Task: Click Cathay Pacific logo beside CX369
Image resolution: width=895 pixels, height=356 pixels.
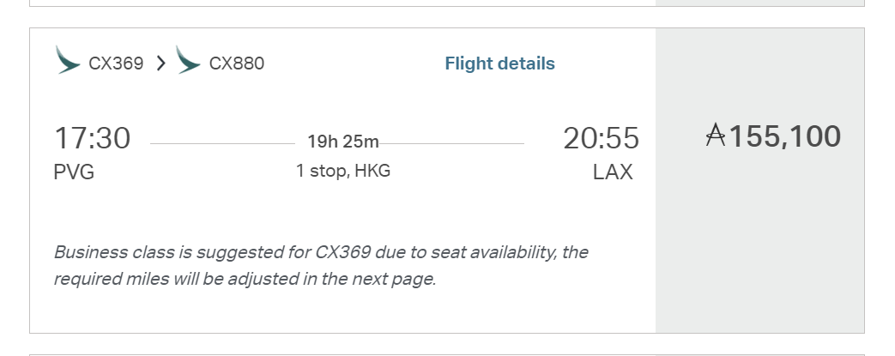Action: click(68, 61)
